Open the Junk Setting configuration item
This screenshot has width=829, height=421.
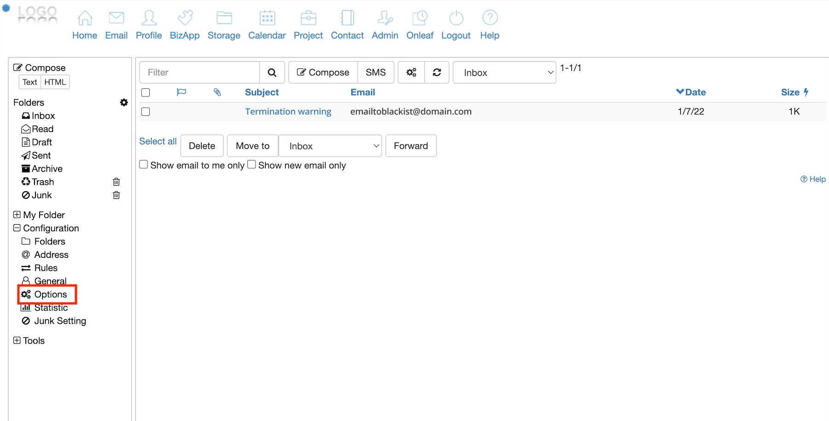60,321
